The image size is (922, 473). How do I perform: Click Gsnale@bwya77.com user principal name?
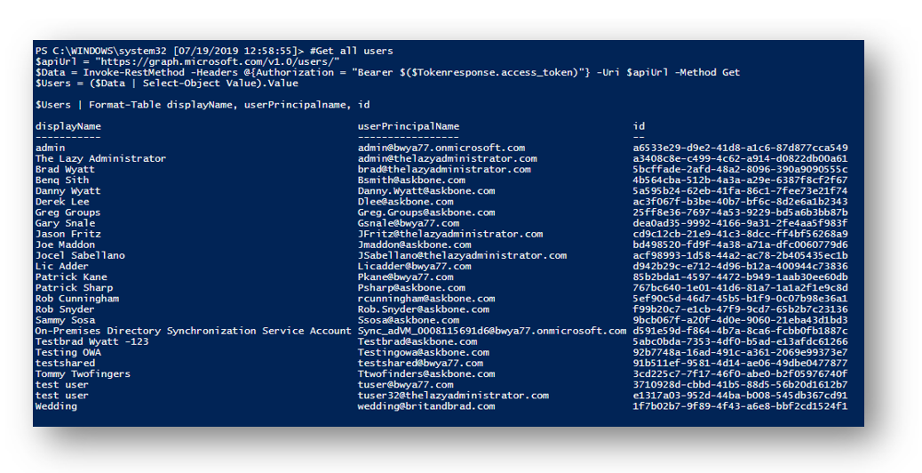pyautogui.click(x=409, y=223)
